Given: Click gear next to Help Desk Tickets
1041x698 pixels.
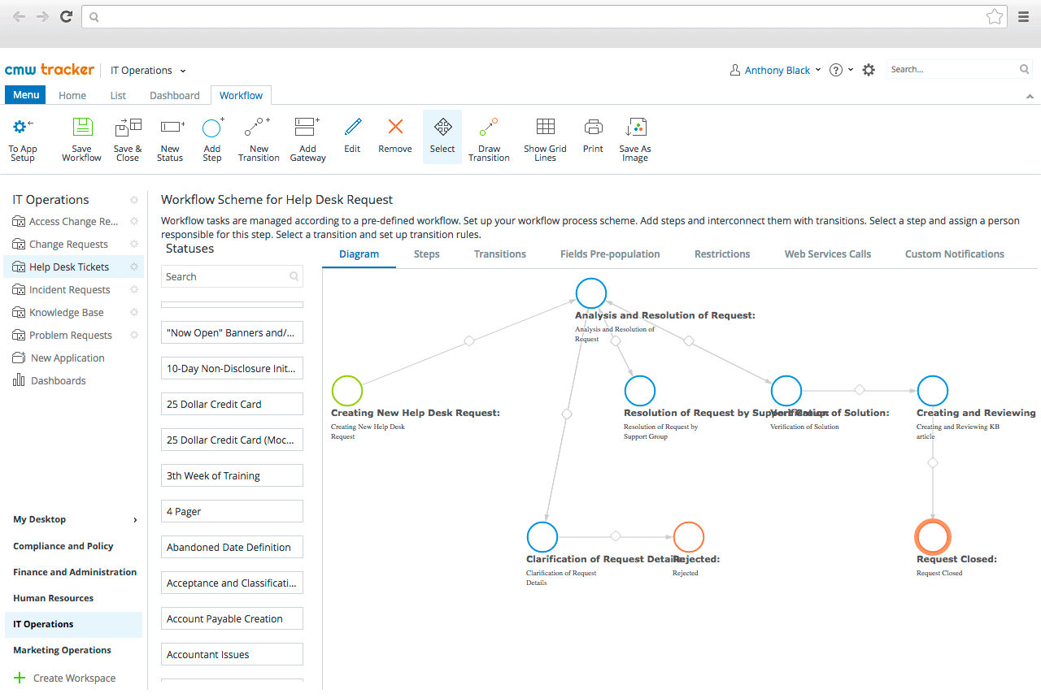Looking at the screenshot, I should (134, 267).
